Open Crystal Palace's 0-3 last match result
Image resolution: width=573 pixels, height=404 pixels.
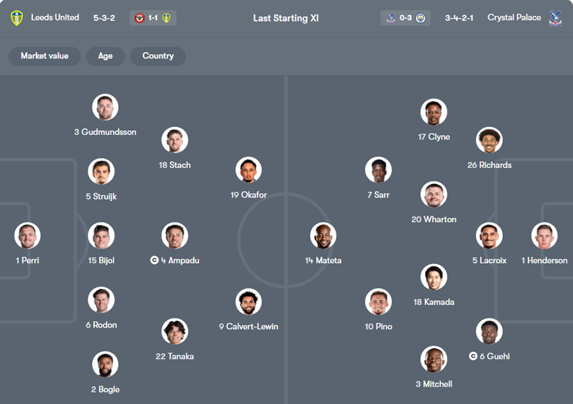pyautogui.click(x=405, y=18)
